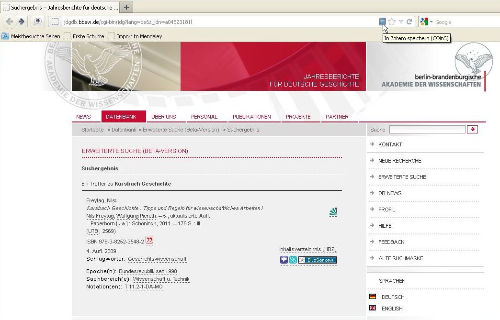500x320 pixels.
Task: Click the Zotero save (COinS) icon in address bar
Action: coord(382,22)
